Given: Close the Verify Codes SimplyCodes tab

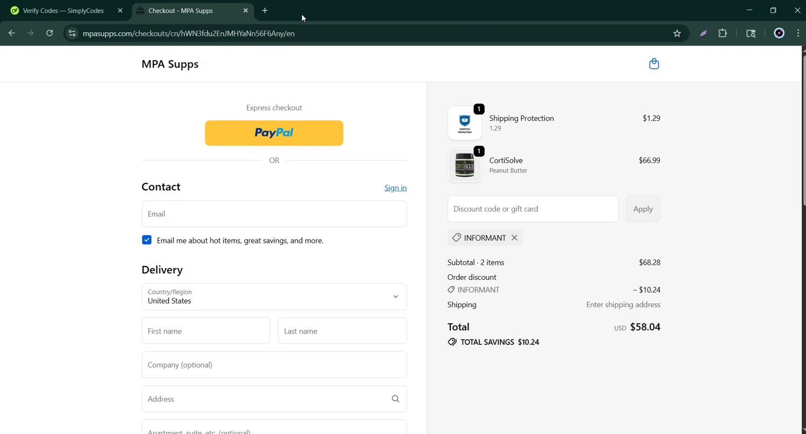Looking at the screenshot, I should point(120,11).
